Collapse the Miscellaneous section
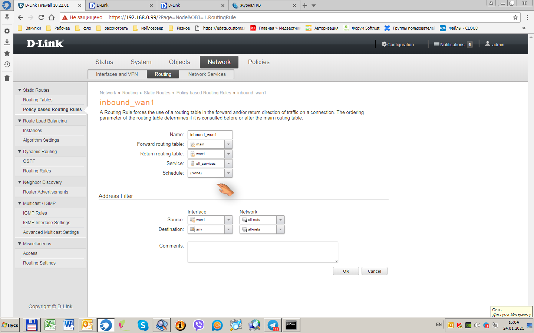The image size is (534, 333). click(20, 243)
